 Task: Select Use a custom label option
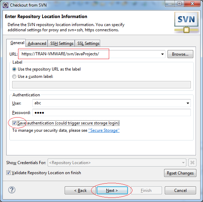pos(14,76)
